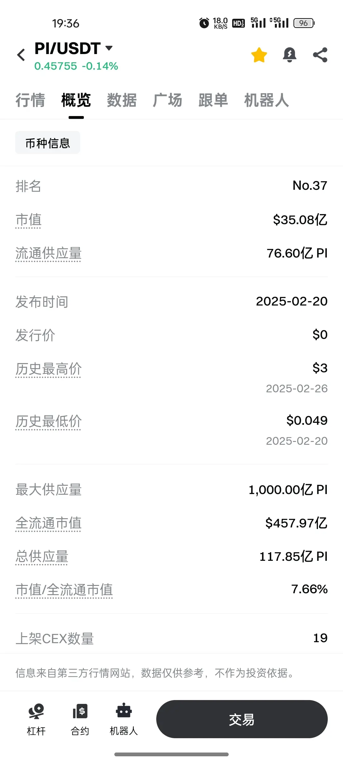This screenshot has height=763, width=343.
Task: Open the 广场 tab
Action: (168, 100)
